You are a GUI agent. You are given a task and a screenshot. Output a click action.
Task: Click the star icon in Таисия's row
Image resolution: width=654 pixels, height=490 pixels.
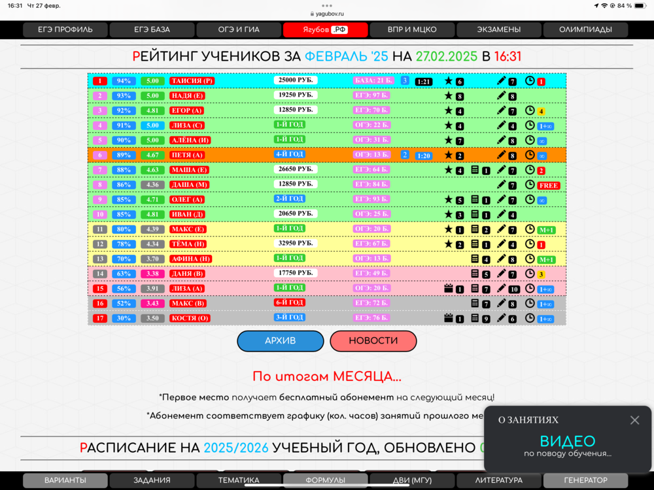click(449, 81)
